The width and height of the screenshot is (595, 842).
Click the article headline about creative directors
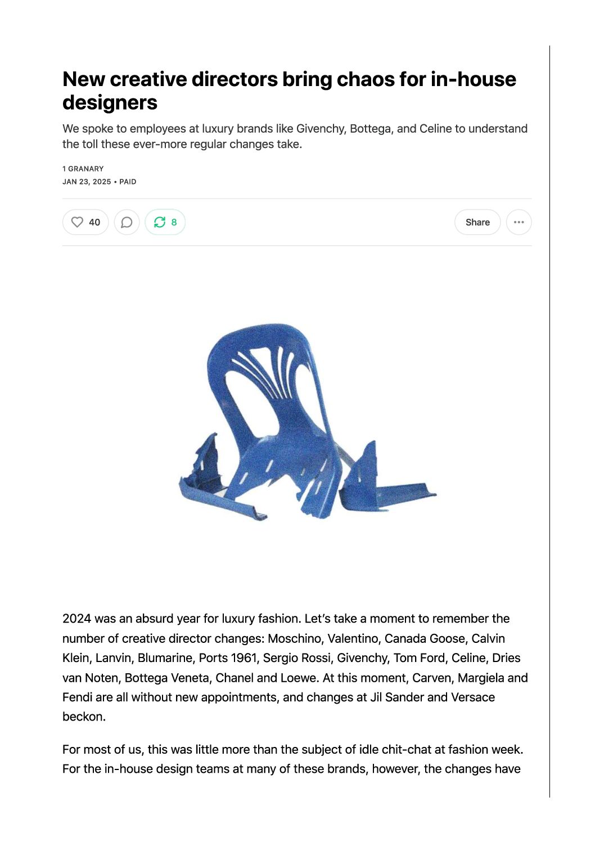pyautogui.click(x=289, y=91)
